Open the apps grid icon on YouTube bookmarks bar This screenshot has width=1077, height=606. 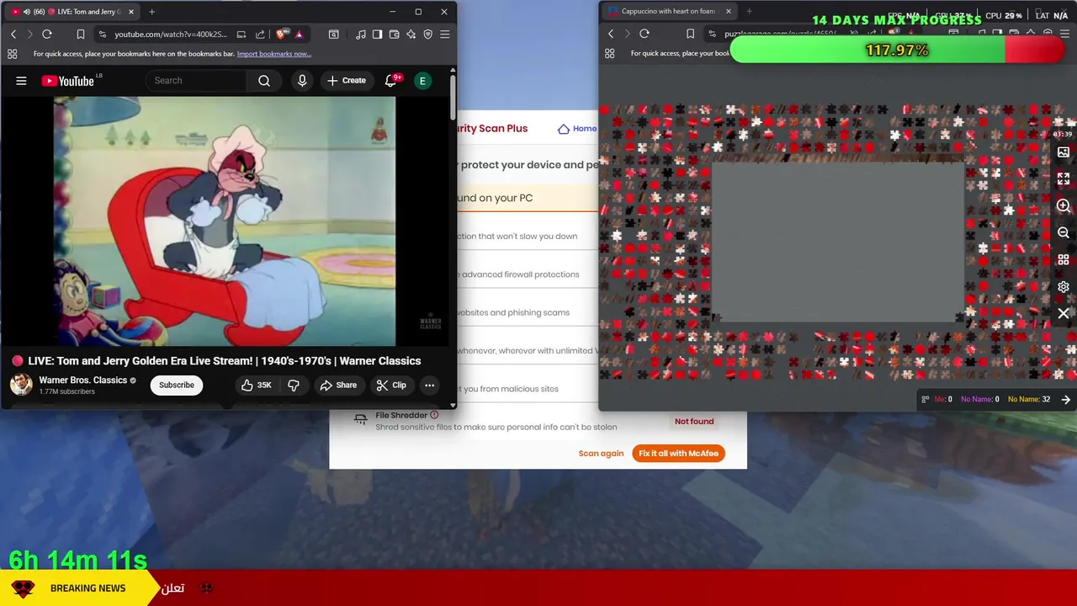12,54
